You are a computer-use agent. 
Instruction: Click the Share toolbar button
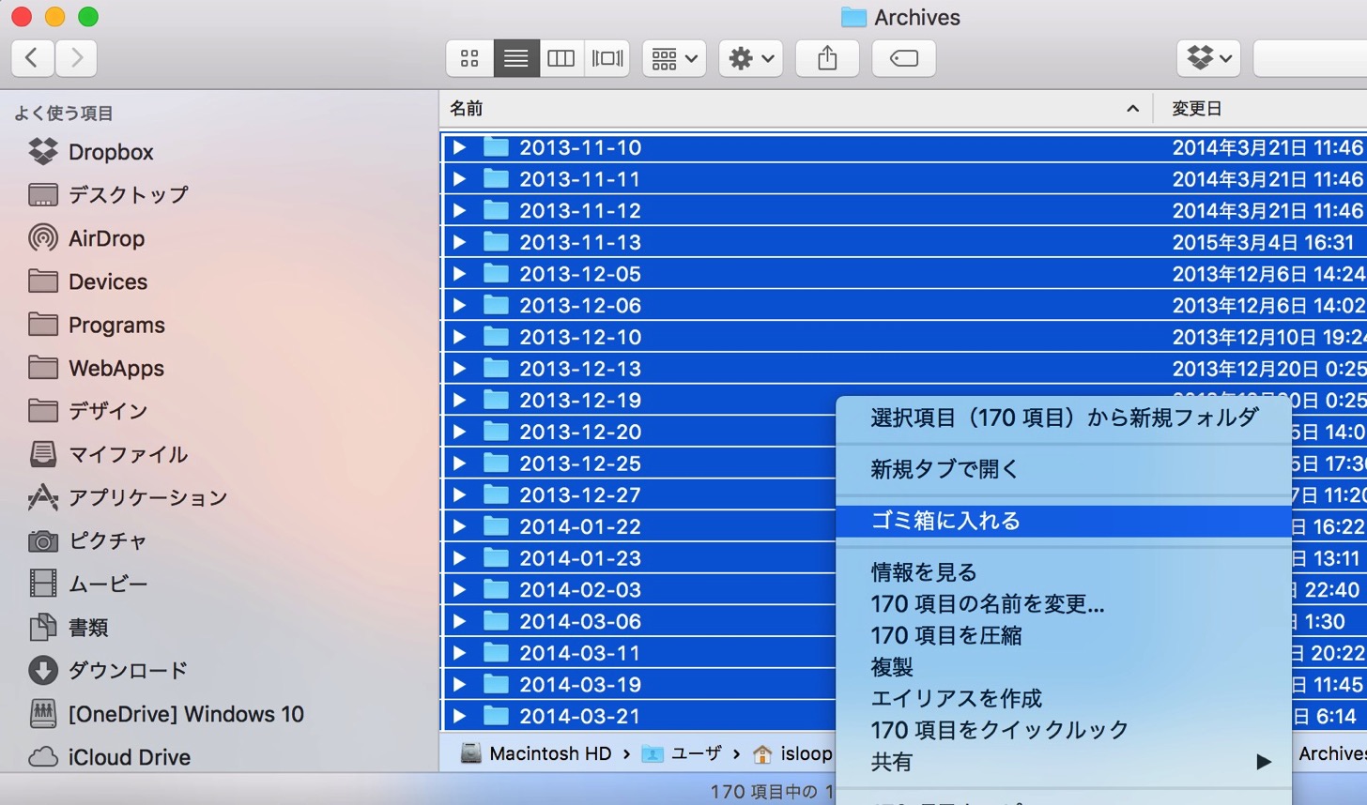coord(827,58)
